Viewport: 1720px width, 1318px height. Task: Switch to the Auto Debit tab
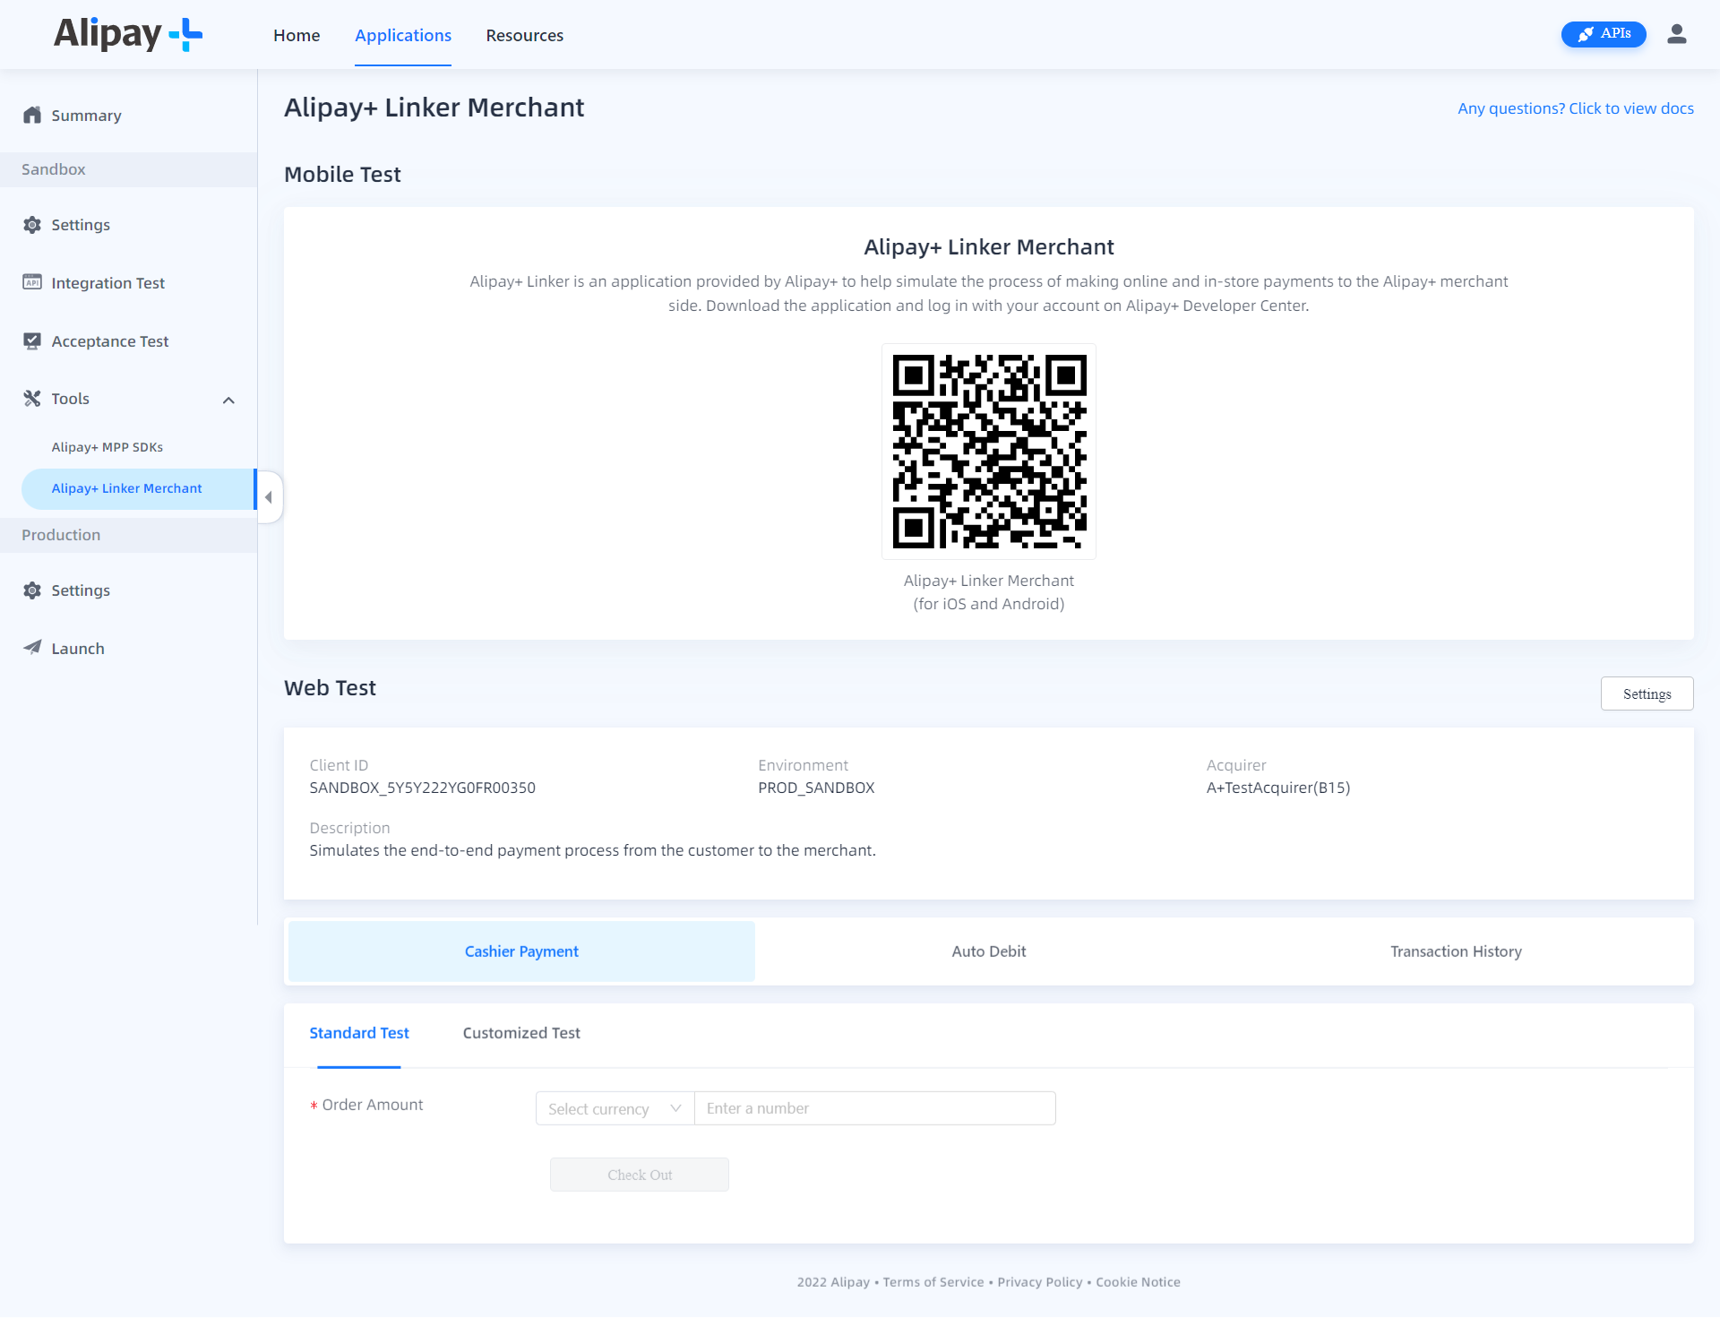(988, 951)
